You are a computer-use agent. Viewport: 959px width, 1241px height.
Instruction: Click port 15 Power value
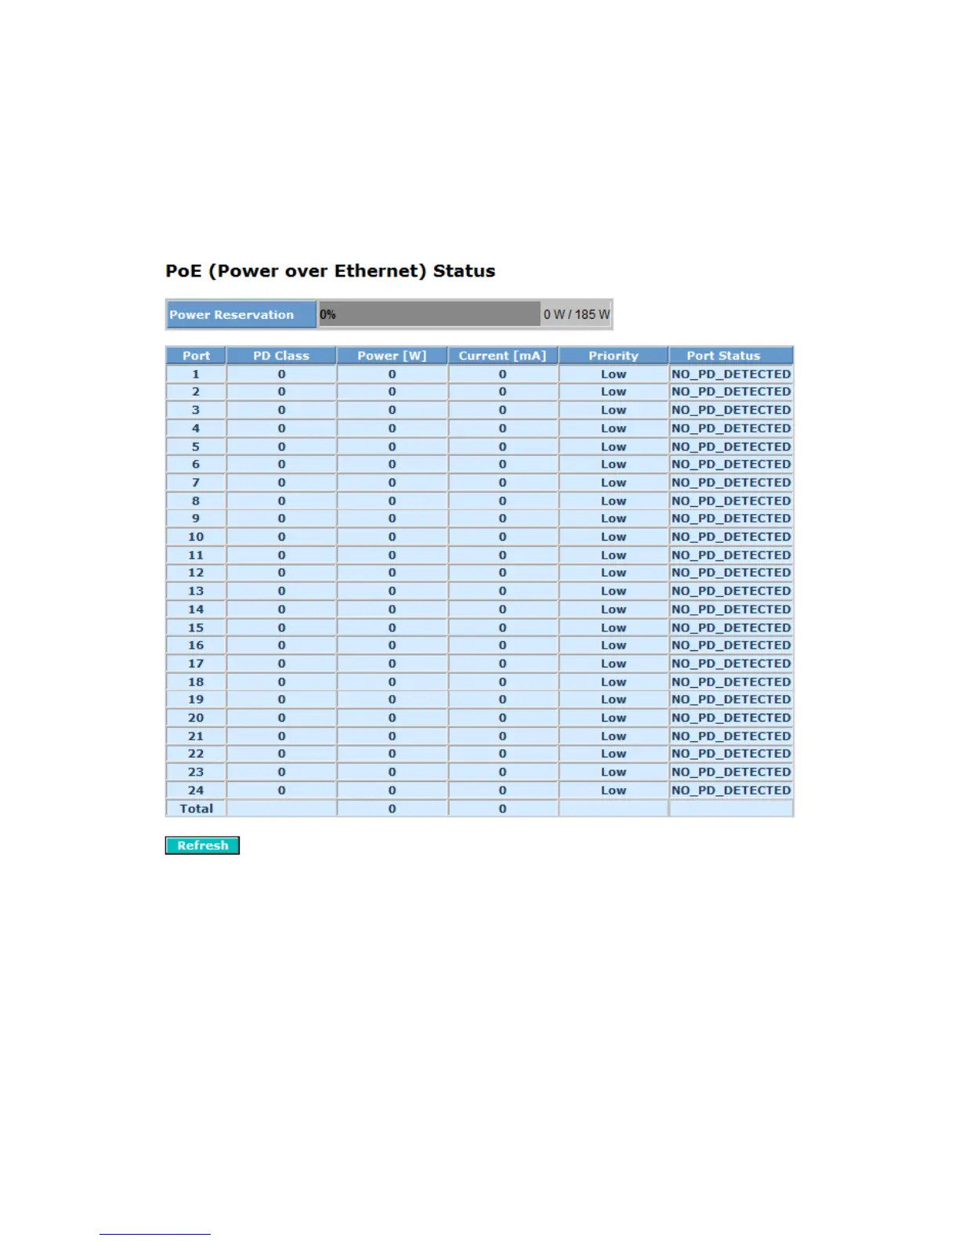click(x=392, y=628)
